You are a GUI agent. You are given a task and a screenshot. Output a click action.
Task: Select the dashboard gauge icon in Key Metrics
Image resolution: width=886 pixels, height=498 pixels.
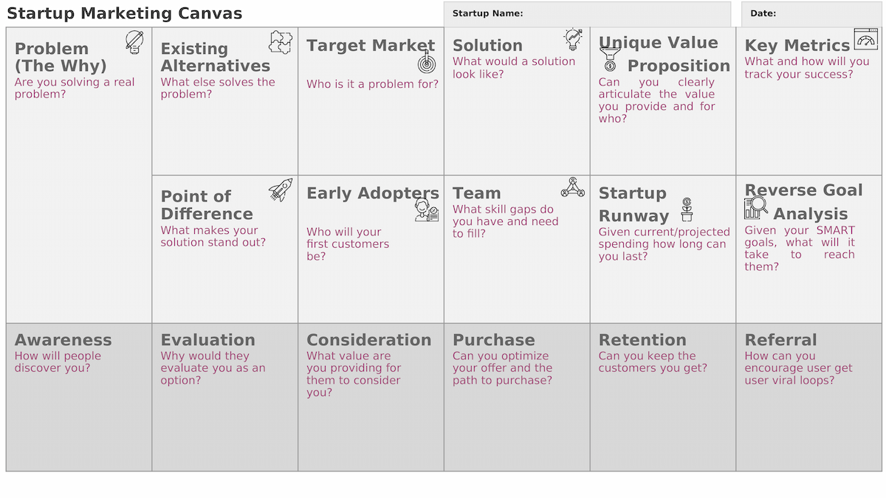(x=865, y=39)
